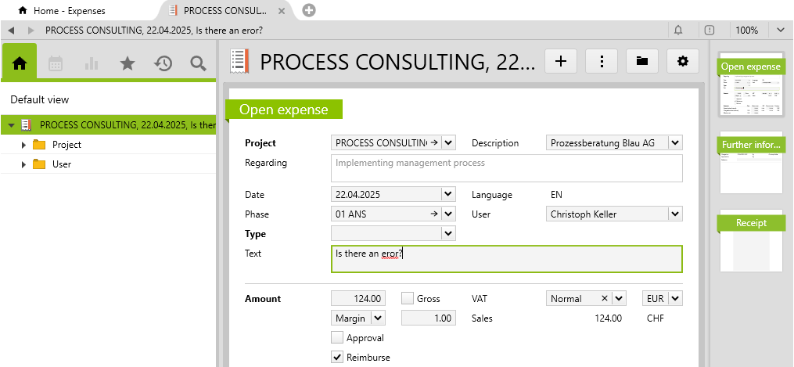
Task: Click the Text field with 'Is there an eror?'
Action: (x=506, y=259)
